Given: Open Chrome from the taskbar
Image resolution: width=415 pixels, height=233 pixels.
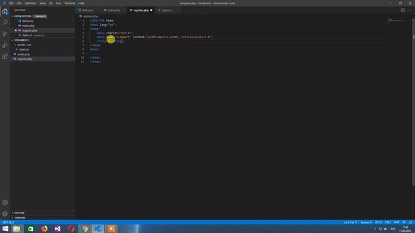Looking at the screenshot, I should click(85, 228).
